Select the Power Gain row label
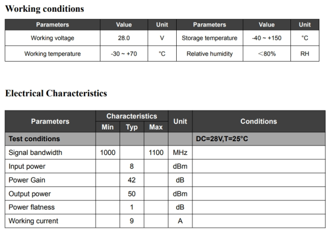 (26, 180)
